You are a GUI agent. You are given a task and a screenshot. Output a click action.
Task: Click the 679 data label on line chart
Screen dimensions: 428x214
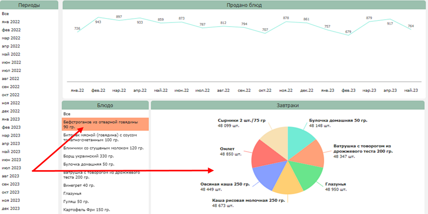348,32
